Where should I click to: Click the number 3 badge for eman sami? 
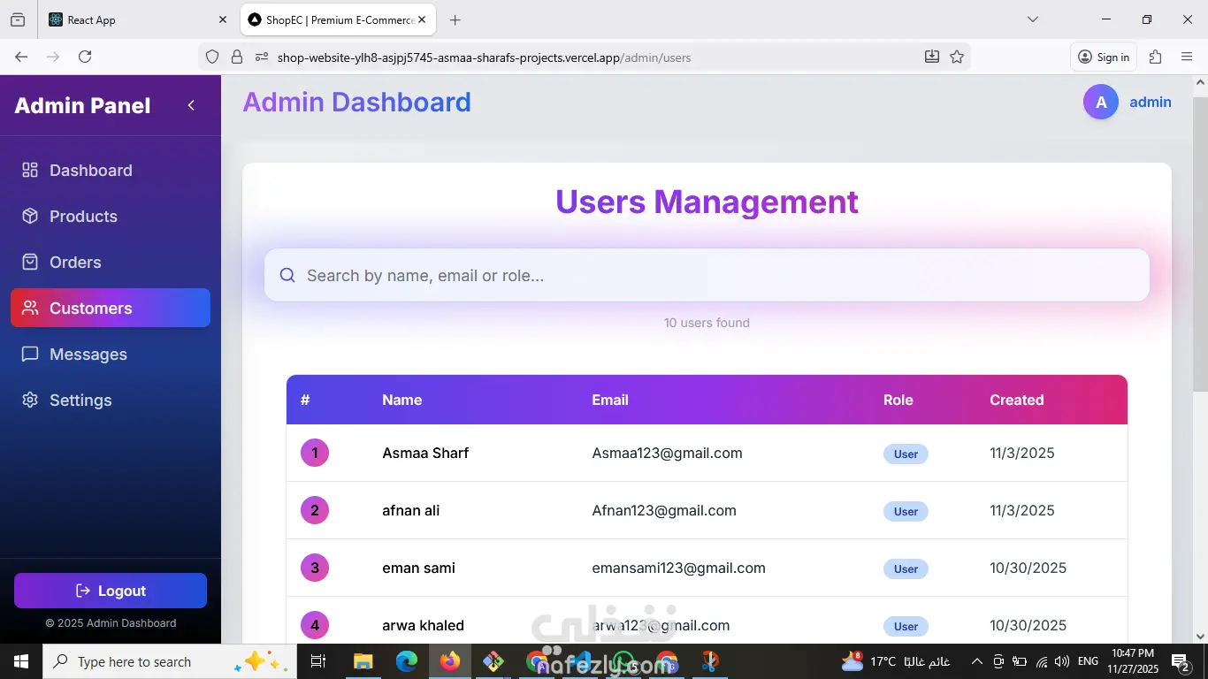[x=315, y=568]
